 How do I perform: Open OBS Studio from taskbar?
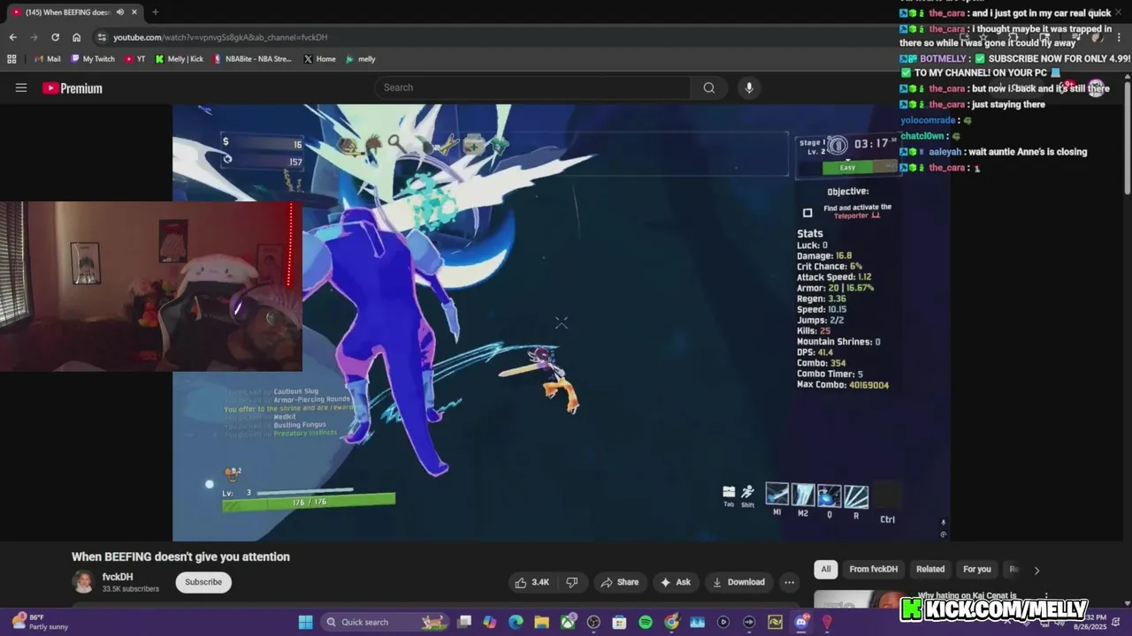[x=593, y=622]
